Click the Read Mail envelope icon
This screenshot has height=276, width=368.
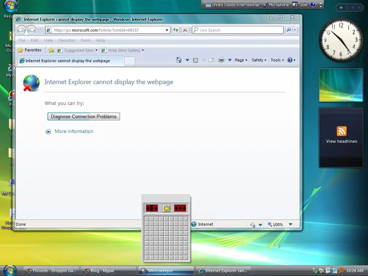211,60
